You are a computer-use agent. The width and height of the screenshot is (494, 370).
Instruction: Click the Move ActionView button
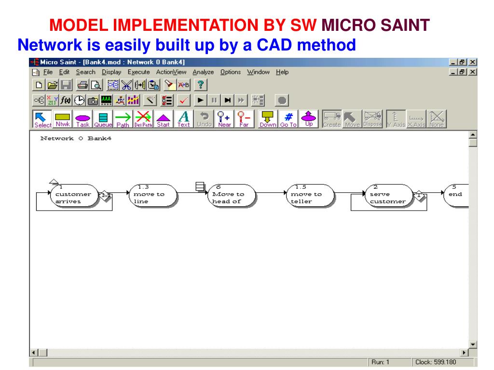coord(352,119)
